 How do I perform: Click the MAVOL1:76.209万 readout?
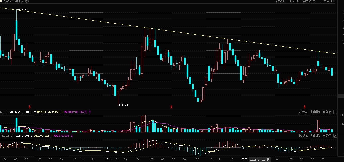point(48,112)
